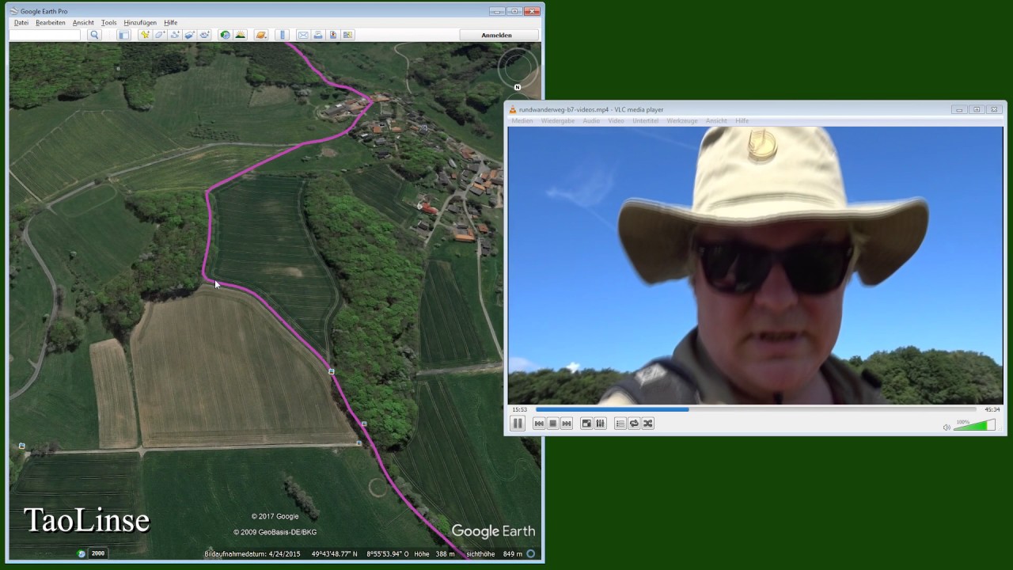
Task: Toggle sunlight across the landscape
Action: click(x=240, y=35)
